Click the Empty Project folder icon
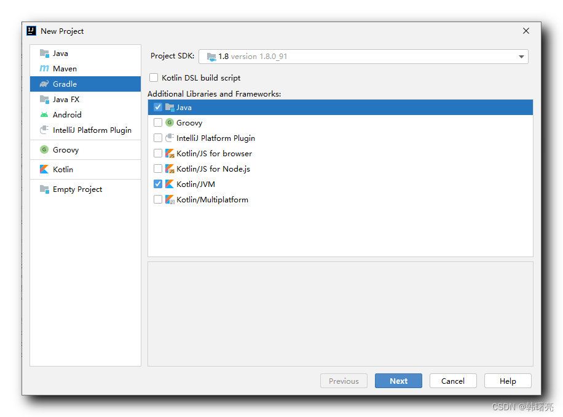The width and height of the screenshot is (563, 417). [x=44, y=189]
